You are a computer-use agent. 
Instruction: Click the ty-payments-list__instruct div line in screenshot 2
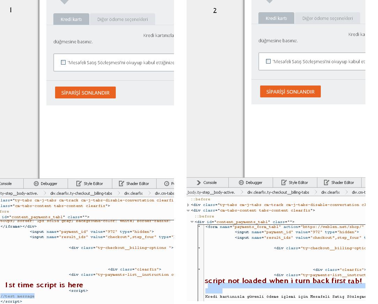320,275
